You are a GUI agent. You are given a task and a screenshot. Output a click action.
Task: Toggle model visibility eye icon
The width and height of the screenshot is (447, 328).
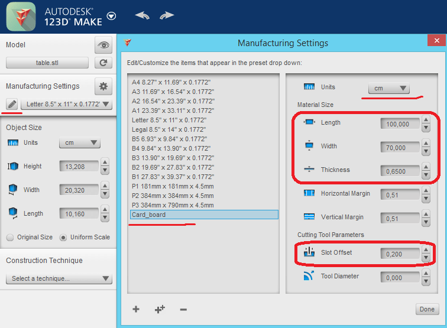pos(103,45)
